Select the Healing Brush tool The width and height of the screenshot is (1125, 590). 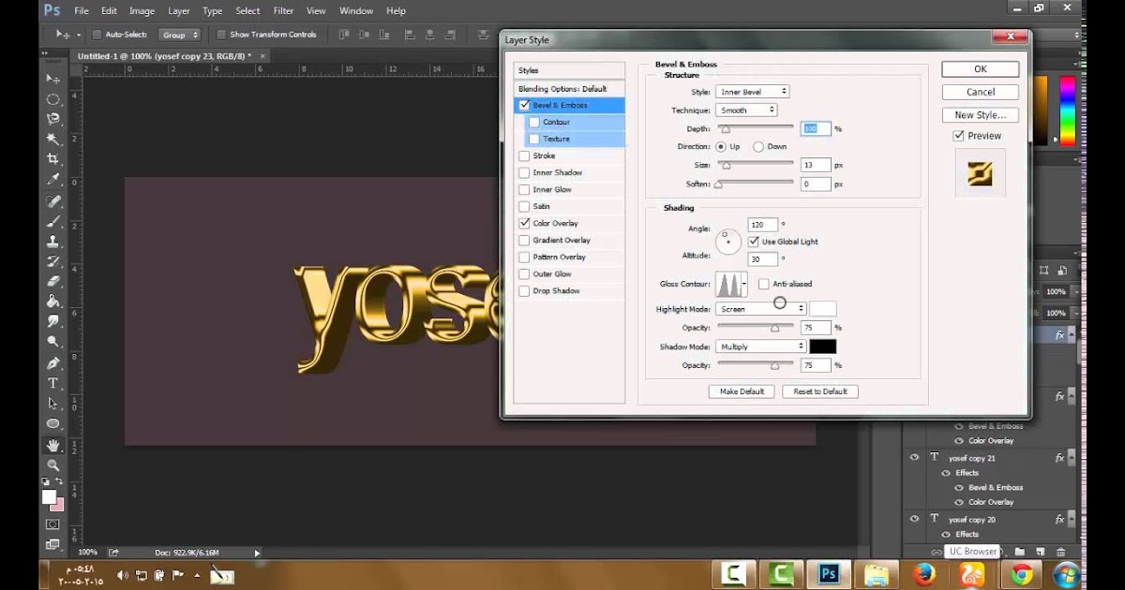pyautogui.click(x=53, y=201)
